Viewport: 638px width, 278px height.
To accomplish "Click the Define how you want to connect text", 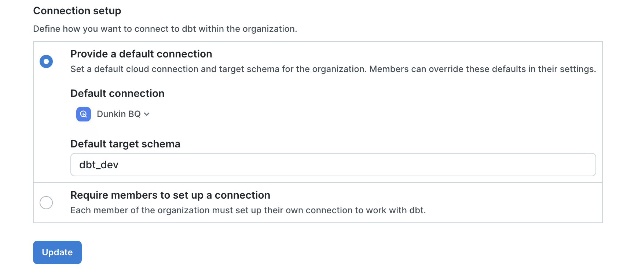I will 165,29.
